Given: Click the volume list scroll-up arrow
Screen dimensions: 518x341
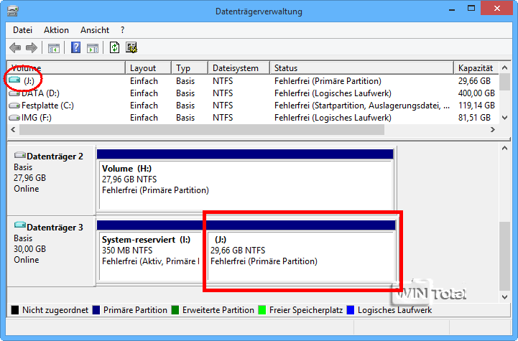Looking at the screenshot, I should pyautogui.click(x=504, y=67).
